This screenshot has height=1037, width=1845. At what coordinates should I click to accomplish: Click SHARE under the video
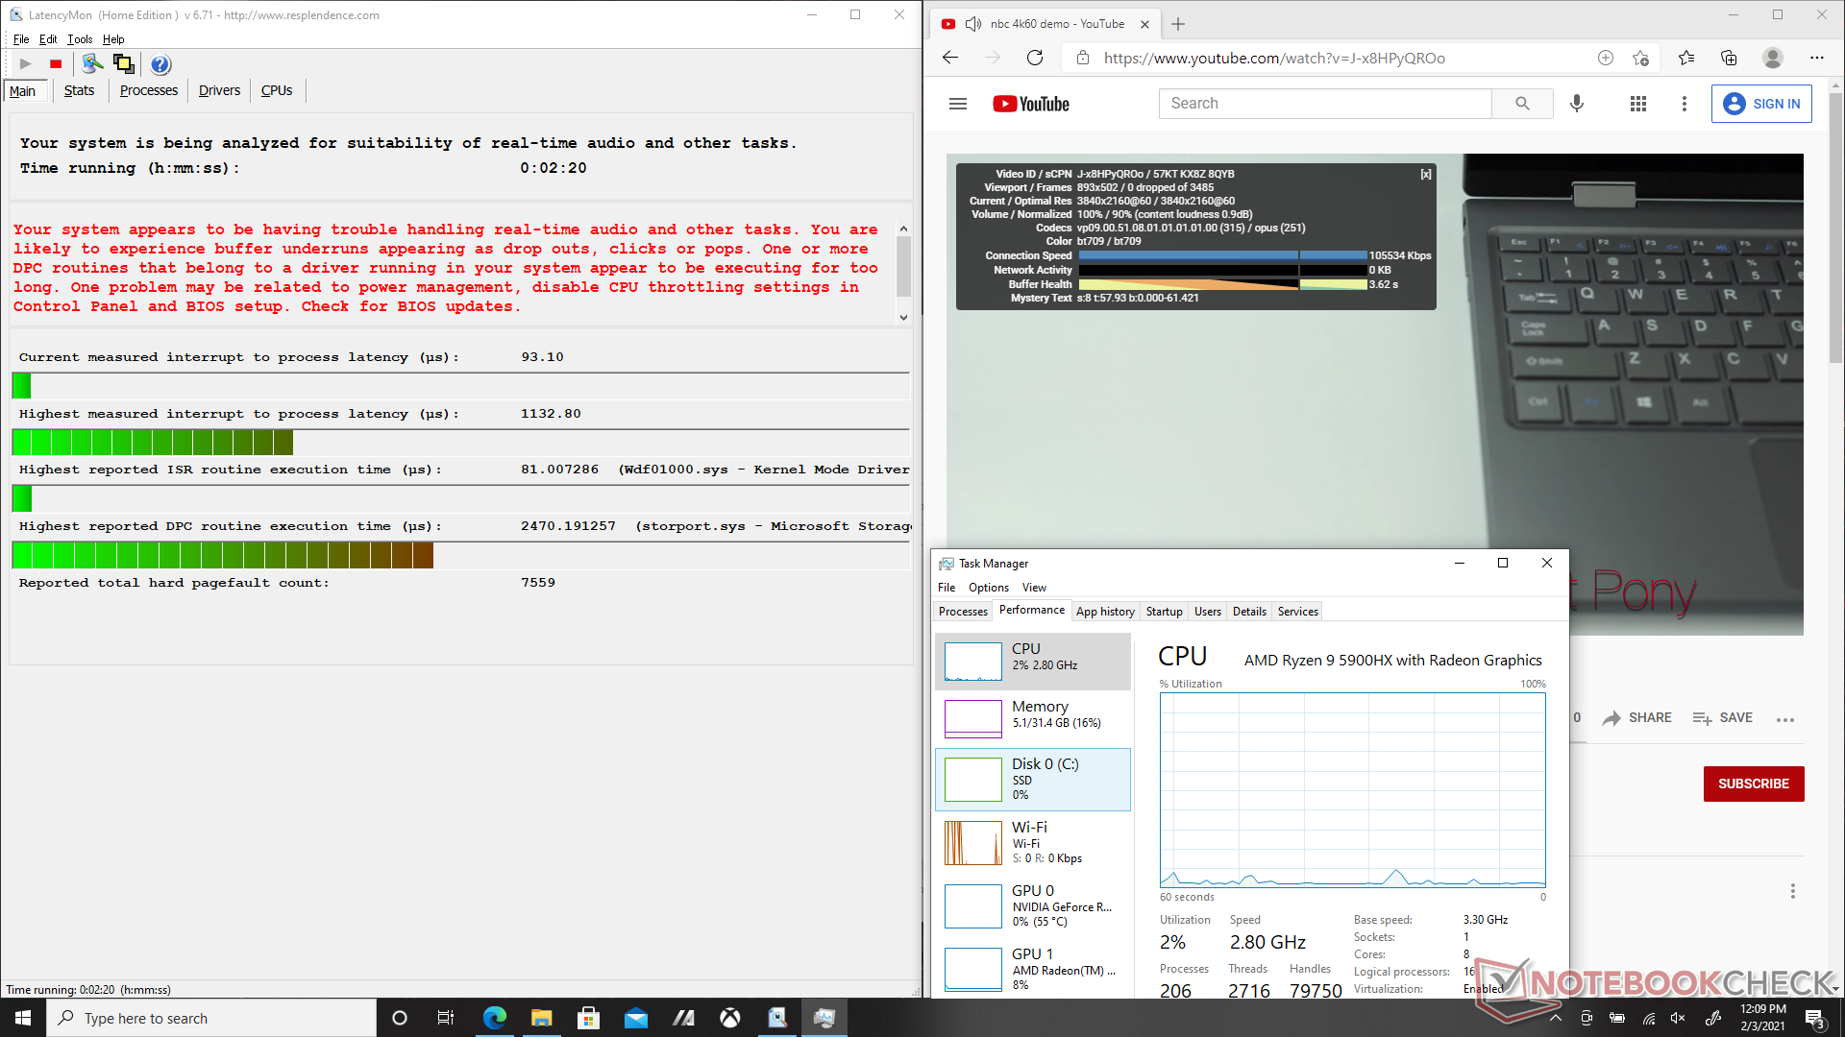[x=1637, y=718]
